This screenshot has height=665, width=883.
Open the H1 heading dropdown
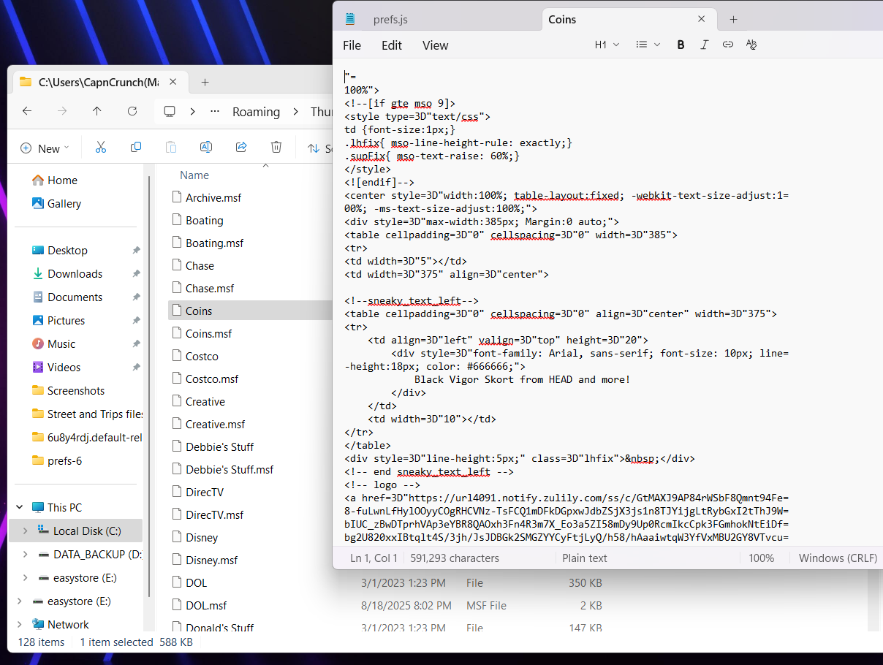607,45
